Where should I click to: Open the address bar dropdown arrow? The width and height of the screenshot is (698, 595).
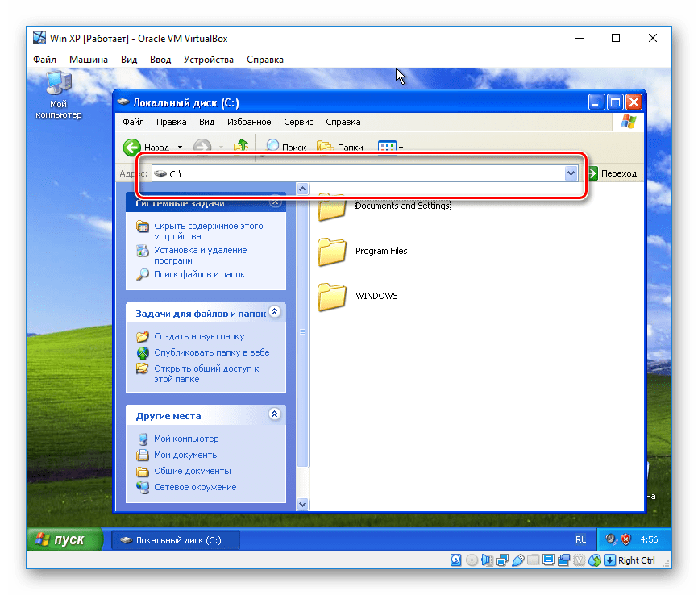[571, 173]
